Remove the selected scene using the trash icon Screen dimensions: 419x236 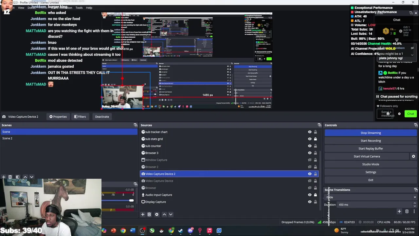(10, 177)
